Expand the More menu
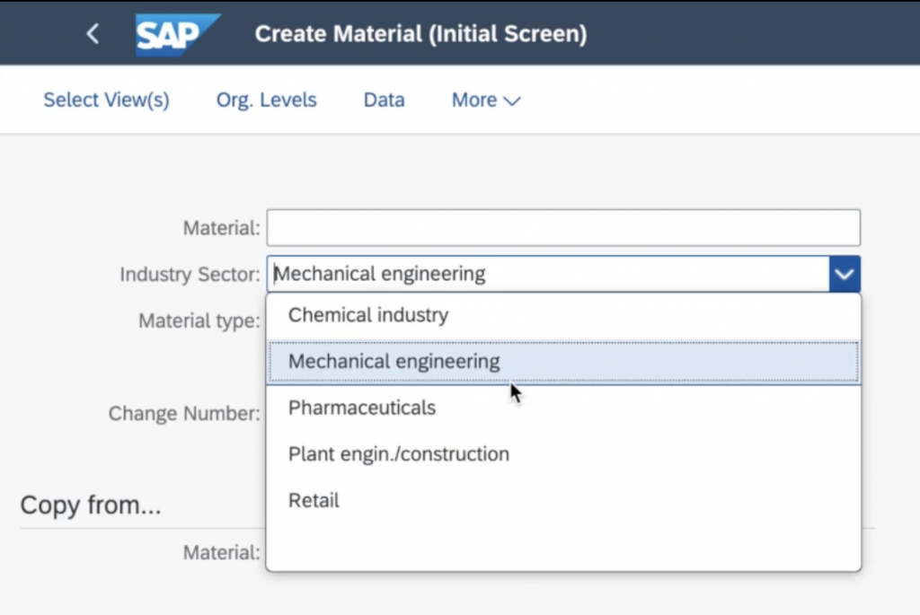The width and height of the screenshot is (920, 615). [x=485, y=100]
